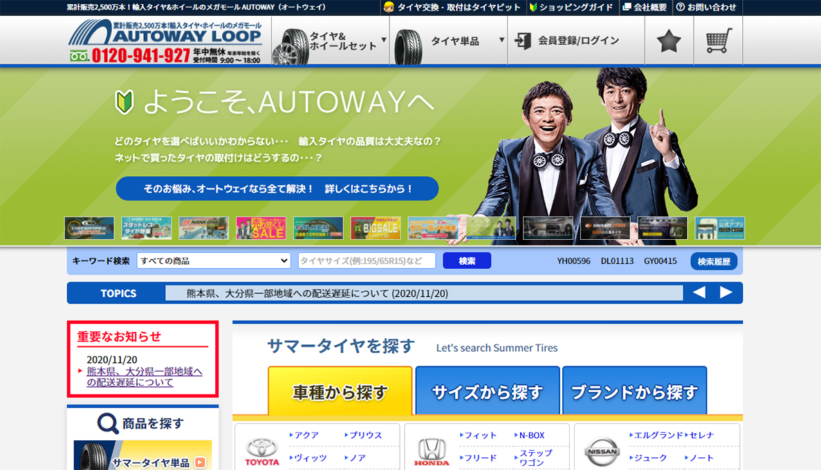Click the company overview icon
This screenshot has height=470, width=821.
(627, 8)
